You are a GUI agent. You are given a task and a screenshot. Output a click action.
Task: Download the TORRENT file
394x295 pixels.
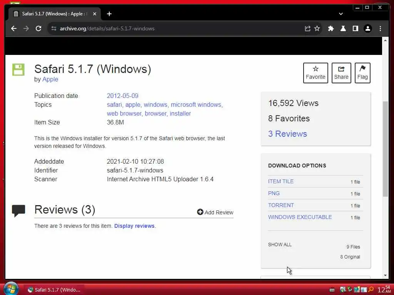[281, 205]
